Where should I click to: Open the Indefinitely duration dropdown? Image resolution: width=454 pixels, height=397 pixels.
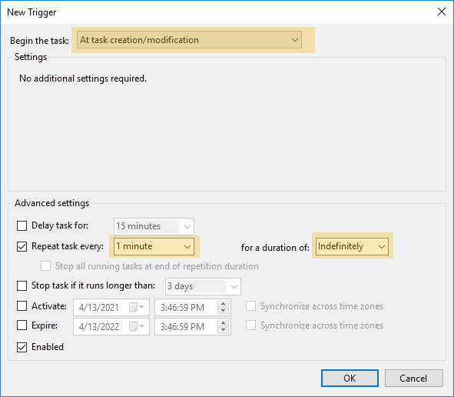(352, 246)
